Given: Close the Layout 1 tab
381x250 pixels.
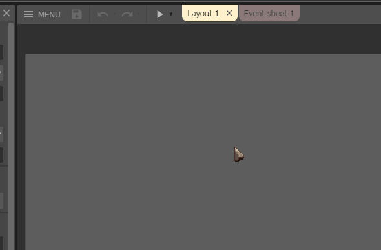Looking at the screenshot, I should (229, 13).
